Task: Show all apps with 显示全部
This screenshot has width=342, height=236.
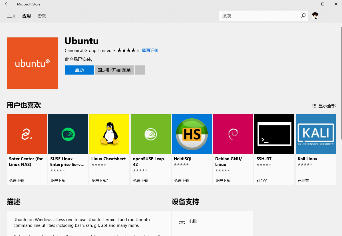Action: click(x=324, y=106)
